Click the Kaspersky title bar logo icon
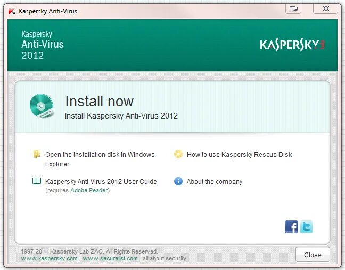 (x=11, y=11)
